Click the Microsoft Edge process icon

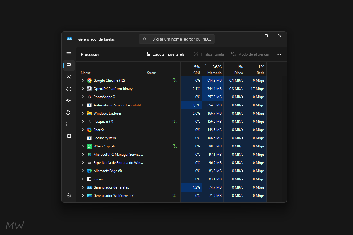(x=89, y=171)
